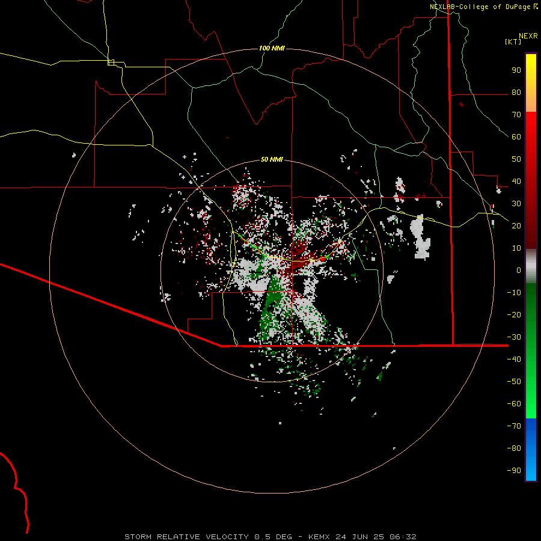This screenshot has height=541, width=541.
Task: Click STORM RELATIVE VELOCITY caption text
Action: coord(186,537)
